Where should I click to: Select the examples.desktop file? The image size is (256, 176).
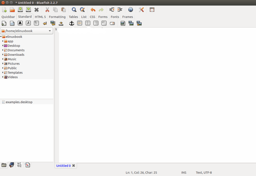tap(19, 102)
